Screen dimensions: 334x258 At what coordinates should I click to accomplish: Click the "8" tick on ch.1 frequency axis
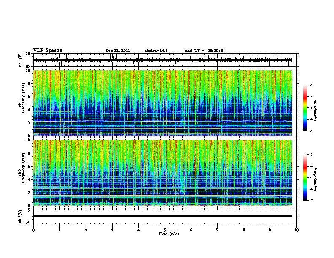29,83
